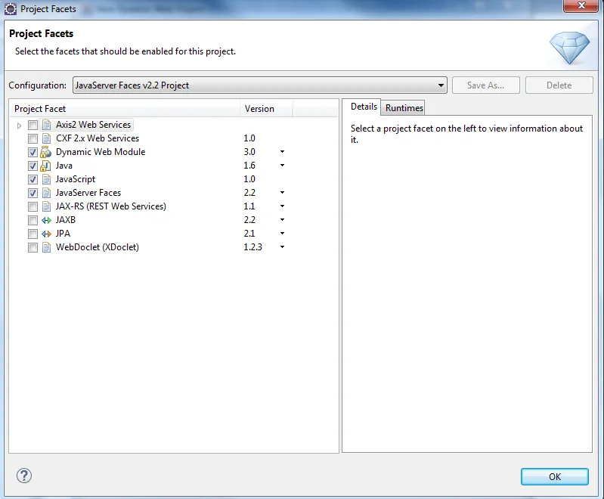Click the CXF 2.x Web Services document icon
Screen dimensions: 604x499
tap(46, 138)
